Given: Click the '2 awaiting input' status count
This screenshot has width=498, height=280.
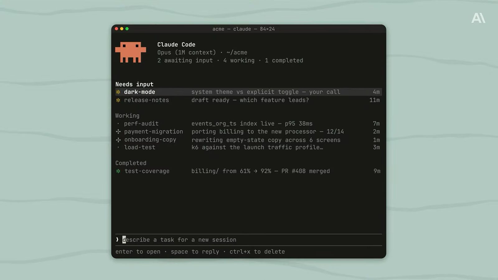Looking at the screenshot, I should click(185, 61).
